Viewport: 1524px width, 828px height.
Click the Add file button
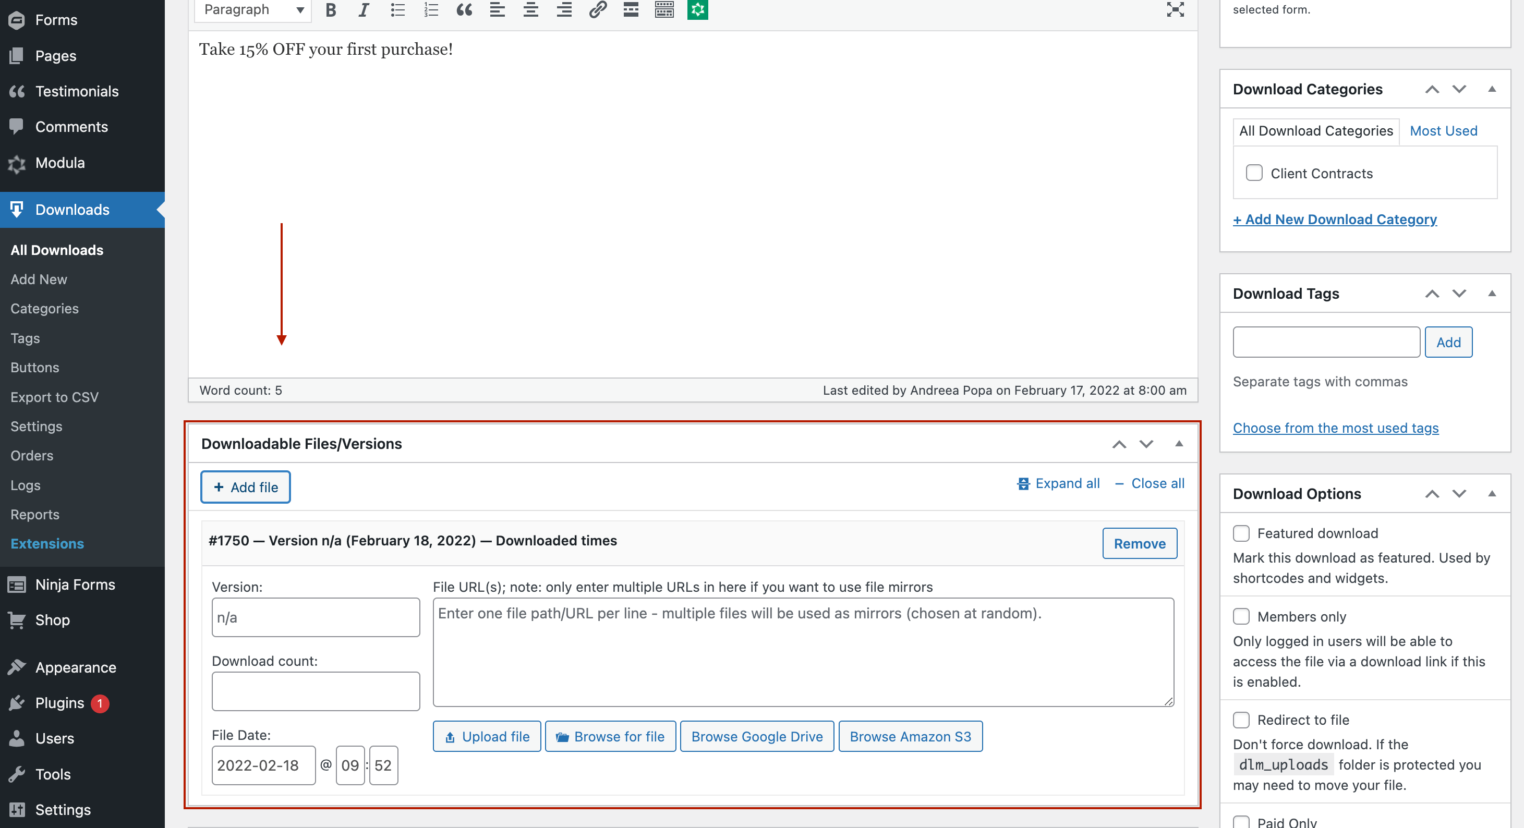246,488
